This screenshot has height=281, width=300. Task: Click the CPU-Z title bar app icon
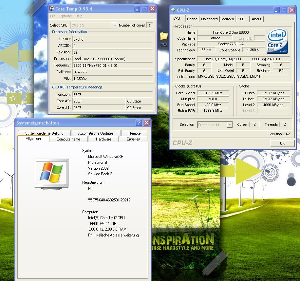(x=173, y=10)
